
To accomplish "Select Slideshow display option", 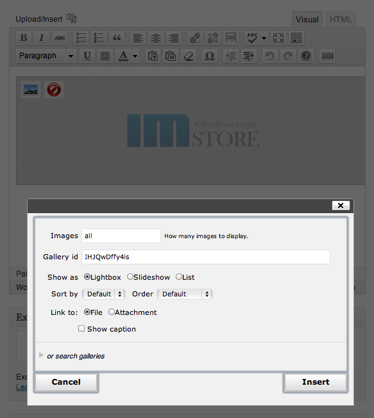I will (130, 277).
